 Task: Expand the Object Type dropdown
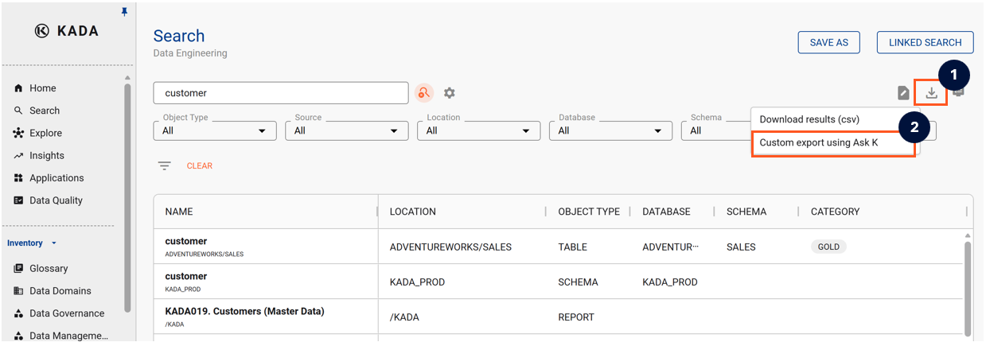[214, 130]
